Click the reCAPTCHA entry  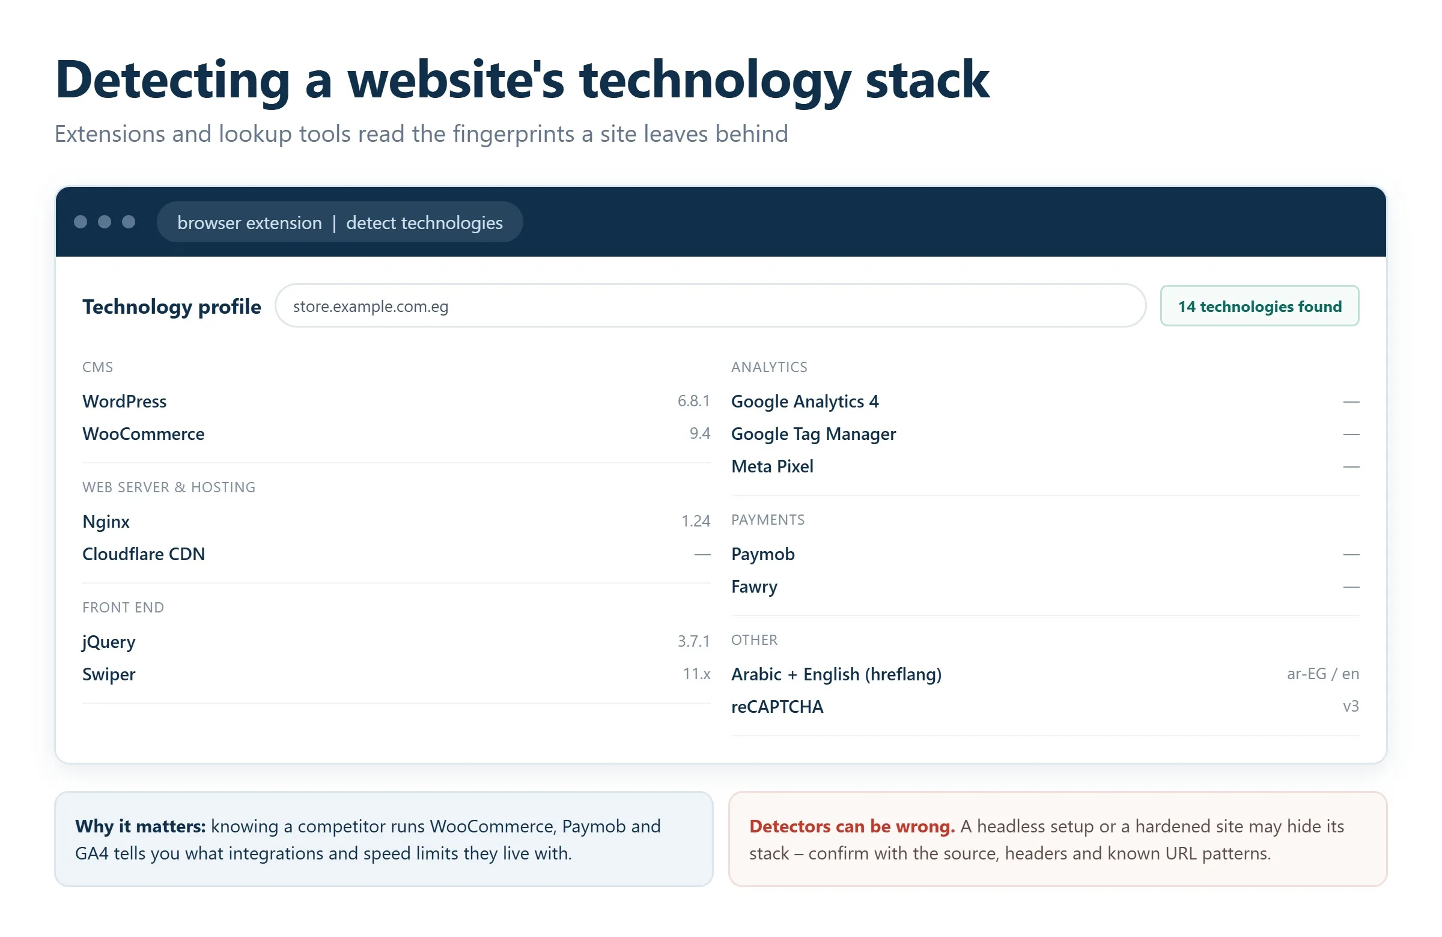pos(1045,707)
